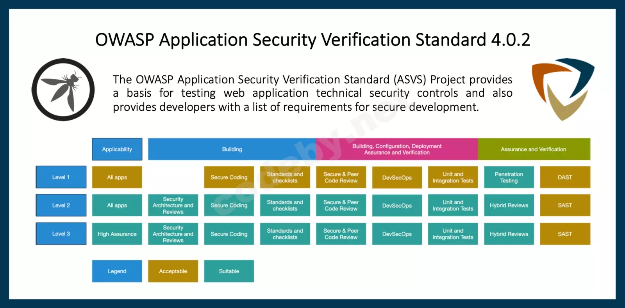Image resolution: width=625 pixels, height=308 pixels.
Task: Click the Level 1 All apps cell
Action: (117, 177)
